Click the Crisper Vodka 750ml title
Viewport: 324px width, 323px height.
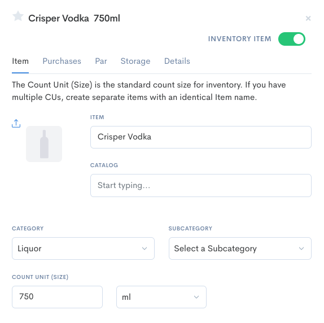[74, 19]
